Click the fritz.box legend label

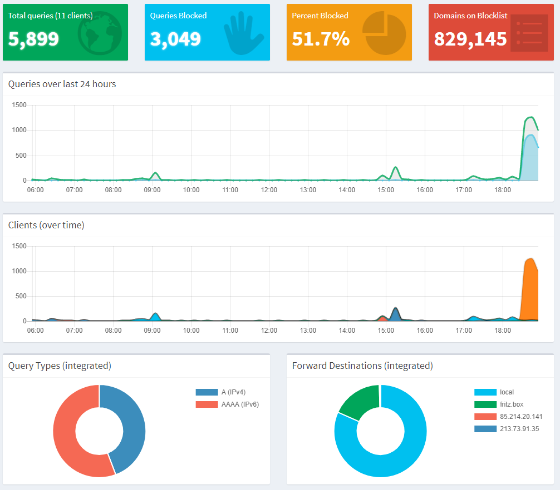click(512, 404)
